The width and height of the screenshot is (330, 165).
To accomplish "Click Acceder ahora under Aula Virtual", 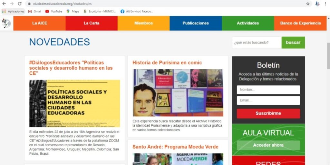I will tap(268, 145).
